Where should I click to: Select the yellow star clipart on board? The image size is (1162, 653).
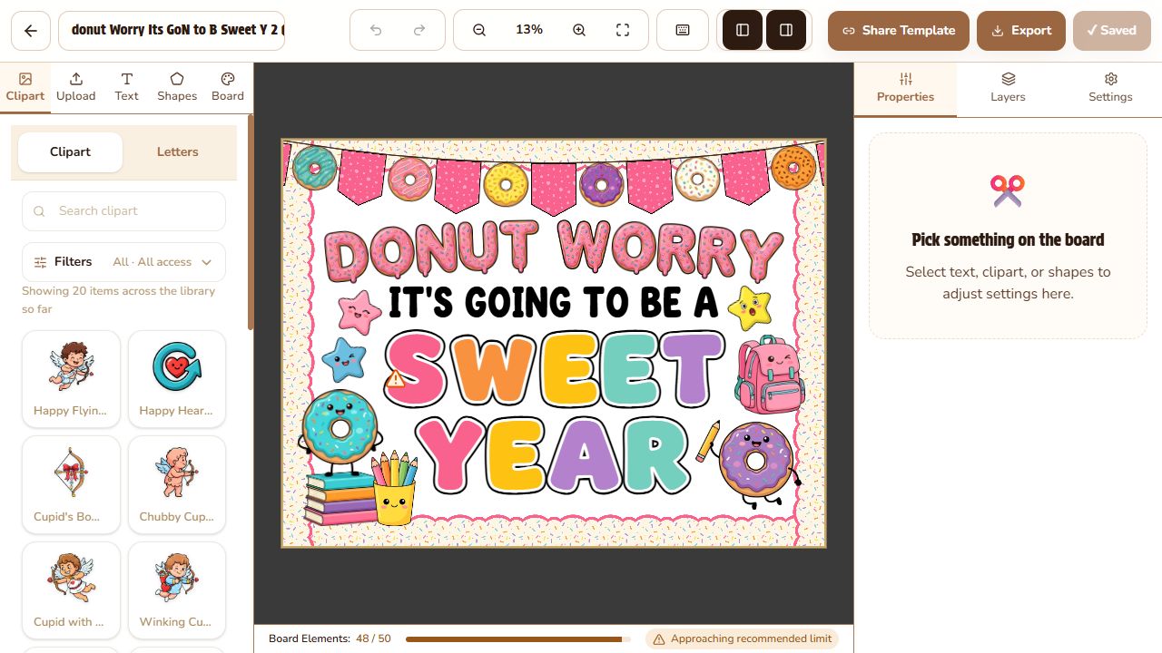750,307
